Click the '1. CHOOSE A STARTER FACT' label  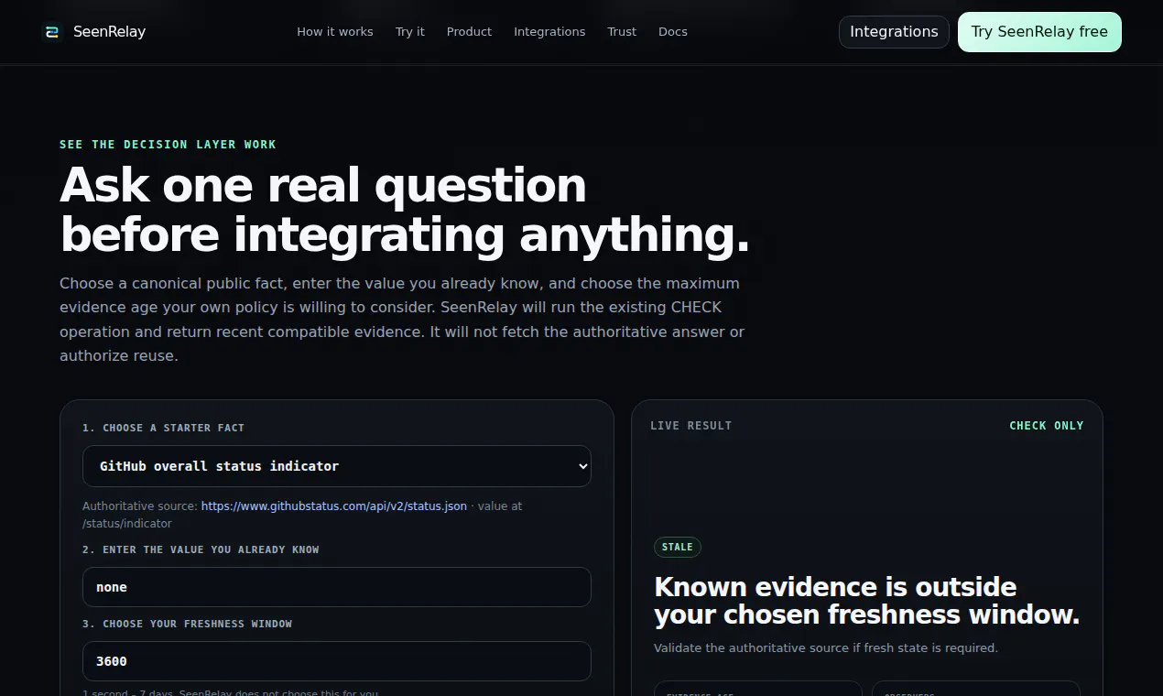pos(164,428)
